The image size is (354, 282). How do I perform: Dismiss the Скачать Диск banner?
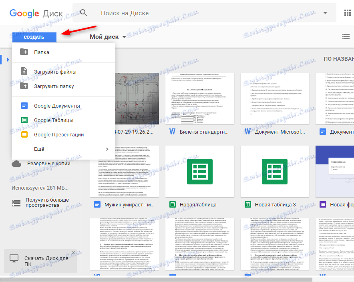click(73, 253)
